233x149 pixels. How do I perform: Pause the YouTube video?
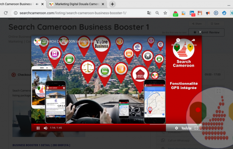[x=38, y=128]
